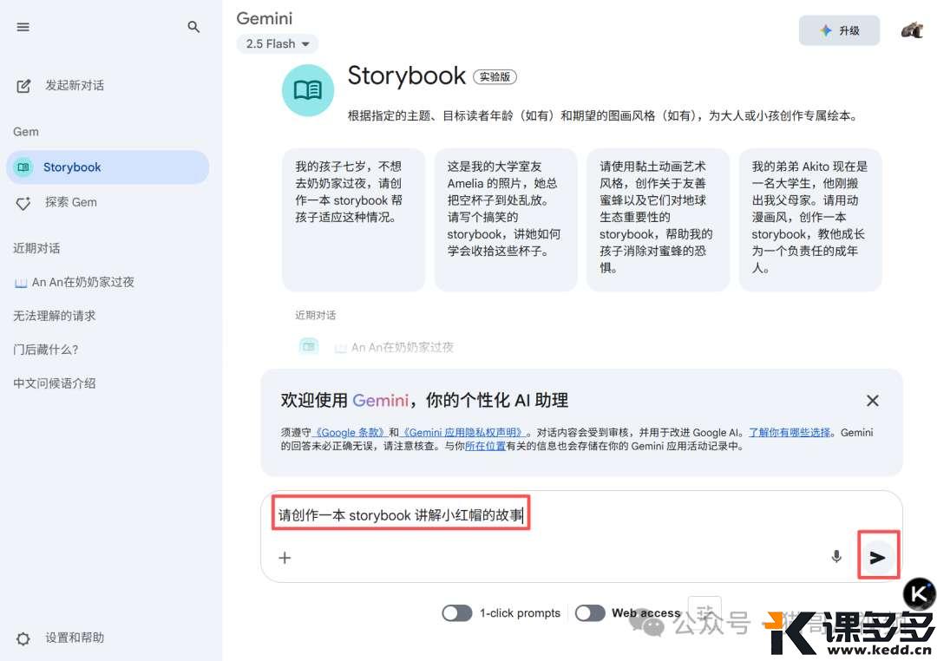937x661 pixels.
Task: Click the plus attach button
Action: click(x=285, y=558)
